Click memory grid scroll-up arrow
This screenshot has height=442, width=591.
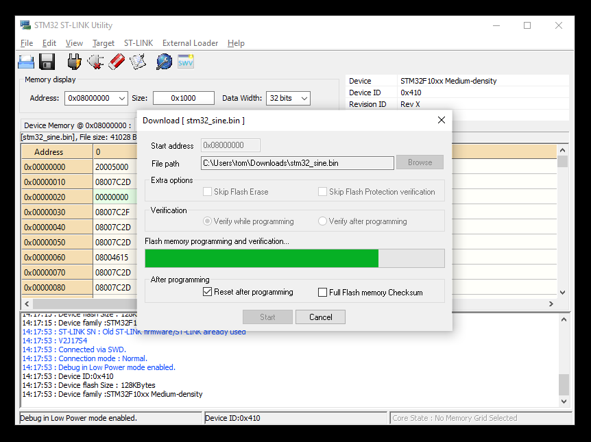tap(562, 150)
